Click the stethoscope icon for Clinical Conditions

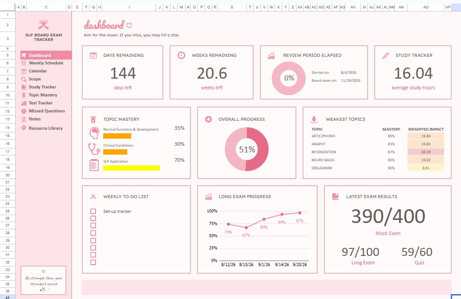point(94,149)
